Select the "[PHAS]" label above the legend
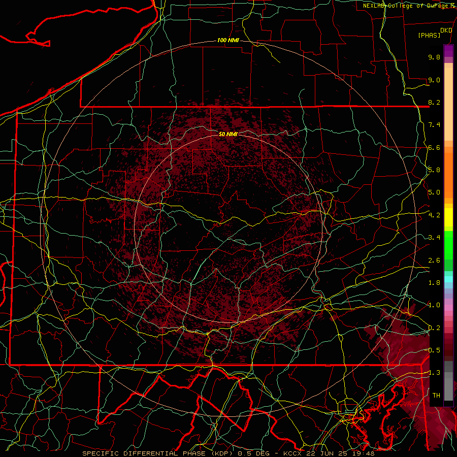This screenshot has height=457, width=457. [x=429, y=35]
